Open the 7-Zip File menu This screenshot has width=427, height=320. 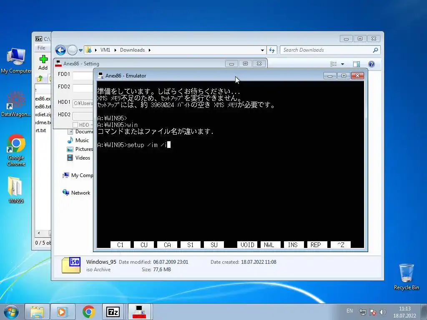[x=41, y=48]
